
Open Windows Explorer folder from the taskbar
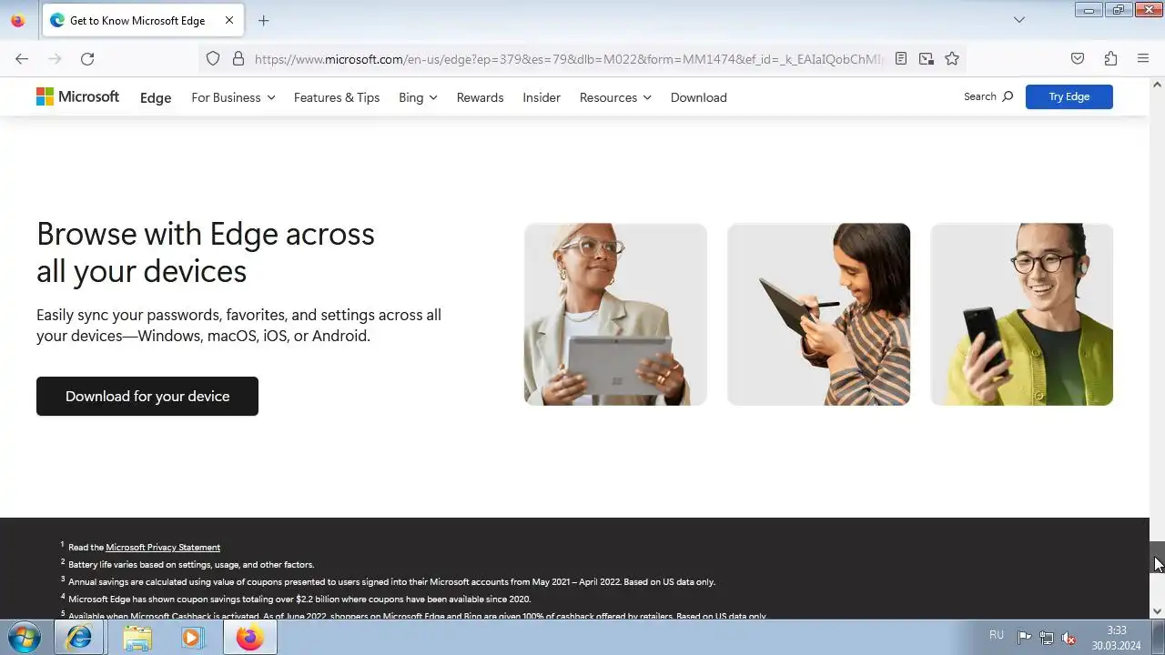coord(137,637)
